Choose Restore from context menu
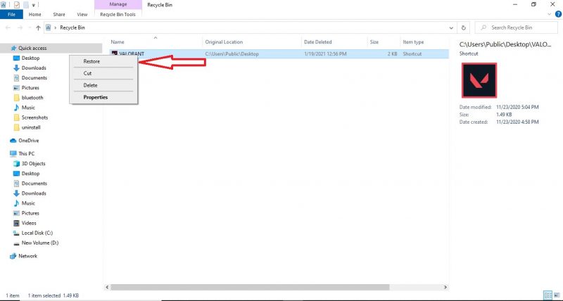This screenshot has width=563, height=301. coord(91,61)
